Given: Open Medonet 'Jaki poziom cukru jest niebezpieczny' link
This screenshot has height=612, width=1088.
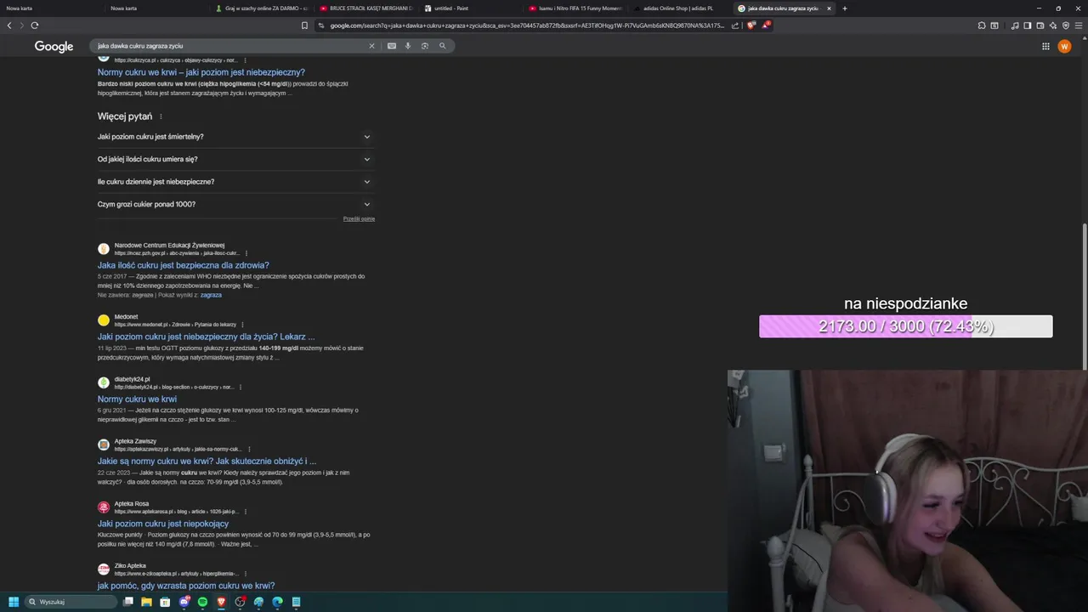Looking at the screenshot, I should pyautogui.click(x=206, y=337).
